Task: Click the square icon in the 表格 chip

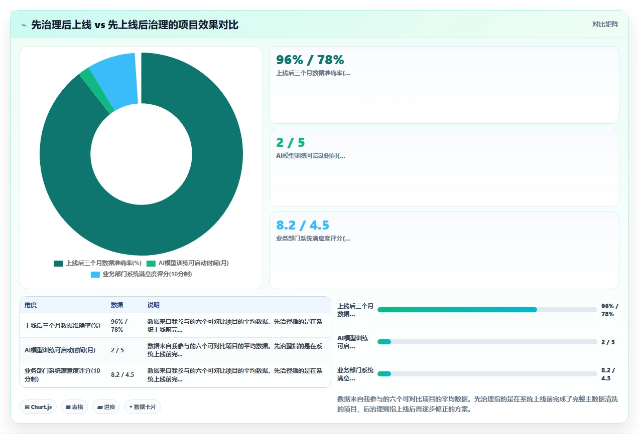Action: [x=68, y=407]
